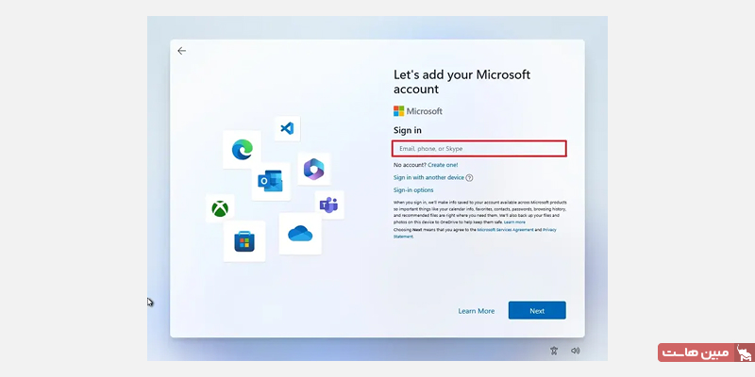755x377 pixels.
Task: Open Learn more link in the fine print
Action: (514, 222)
